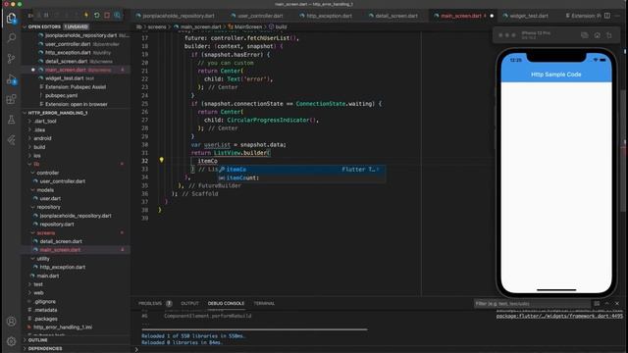Click the simulator rotate device icon
Image resolution: width=628 pixels, height=353 pixels.
click(x=609, y=35)
